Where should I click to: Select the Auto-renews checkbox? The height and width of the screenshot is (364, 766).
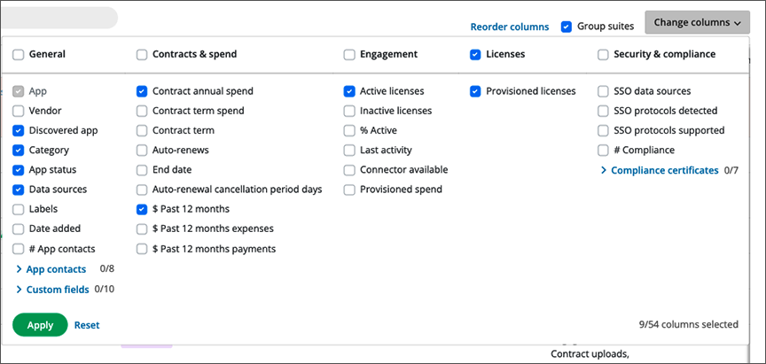tap(142, 150)
